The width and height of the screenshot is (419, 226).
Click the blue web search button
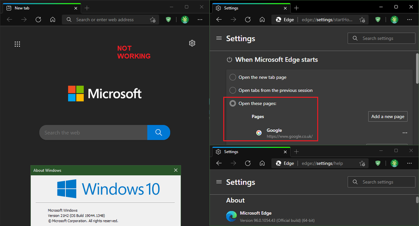pyautogui.click(x=159, y=132)
